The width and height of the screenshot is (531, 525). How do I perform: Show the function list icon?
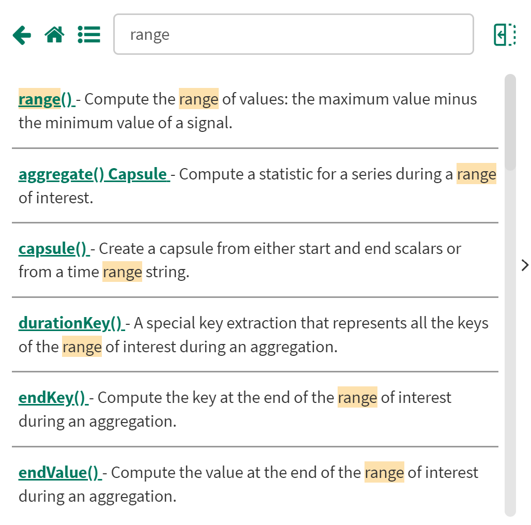click(x=89, y=35)
